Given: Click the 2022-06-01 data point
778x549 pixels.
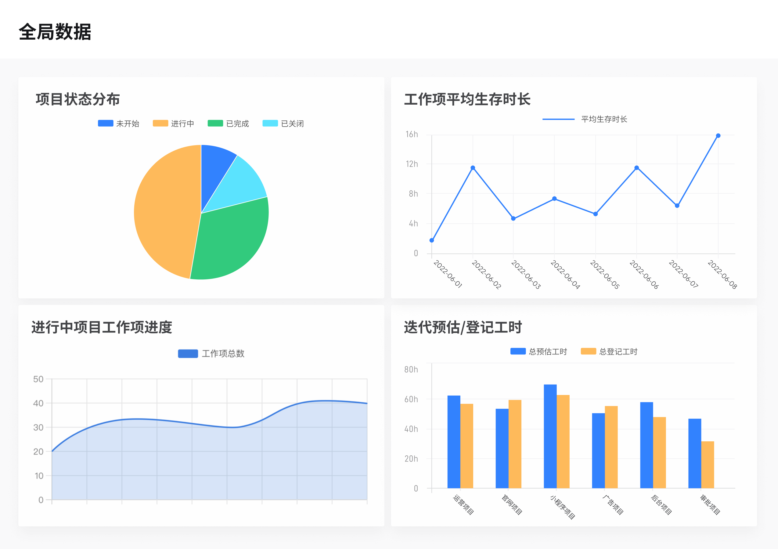Looking at the screenshot, I should point(432,240).
